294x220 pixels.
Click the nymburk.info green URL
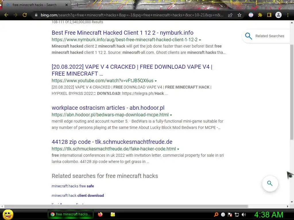125,40
